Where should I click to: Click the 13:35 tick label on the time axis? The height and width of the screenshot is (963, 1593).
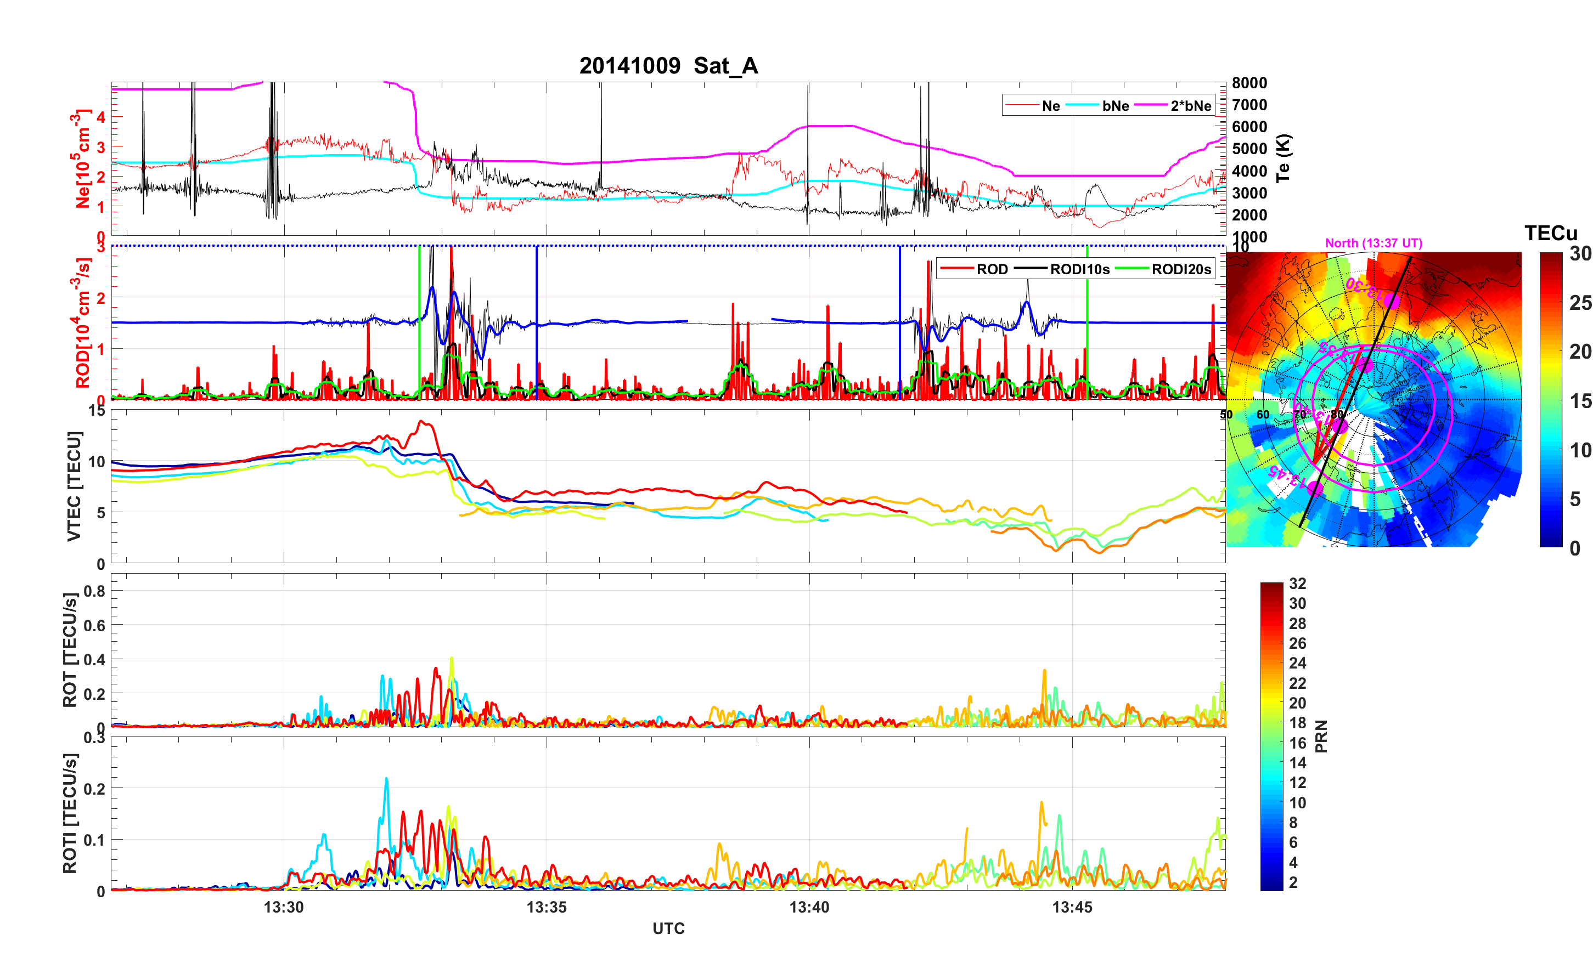click(x=547, y=908)
